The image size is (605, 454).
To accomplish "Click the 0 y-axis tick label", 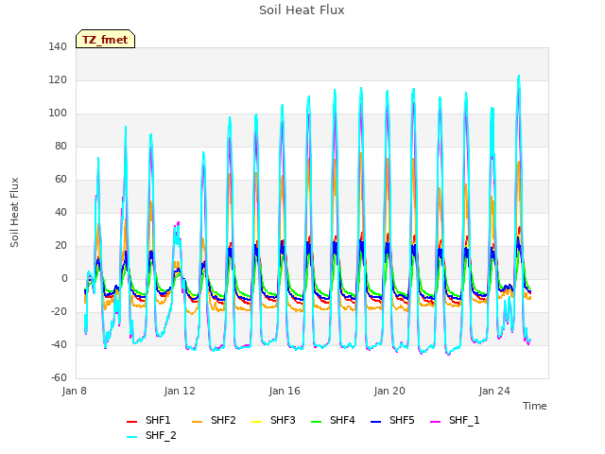I will coord(64,279).
